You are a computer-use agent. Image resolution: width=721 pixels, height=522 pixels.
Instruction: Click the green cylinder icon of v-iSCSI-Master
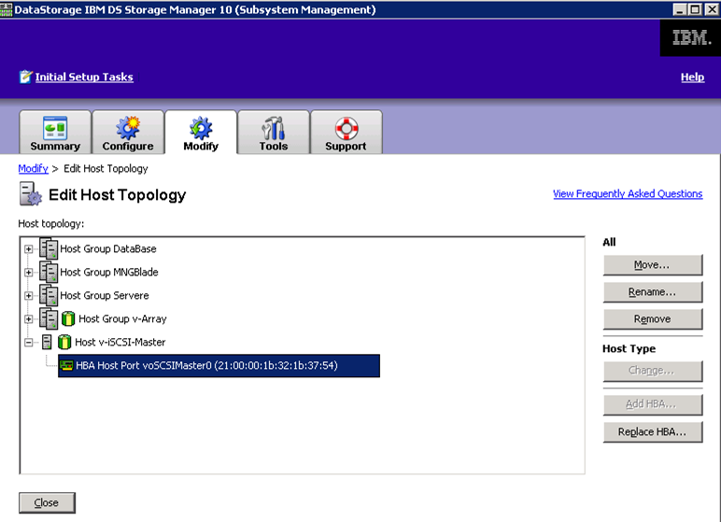(x=64, y=343)
